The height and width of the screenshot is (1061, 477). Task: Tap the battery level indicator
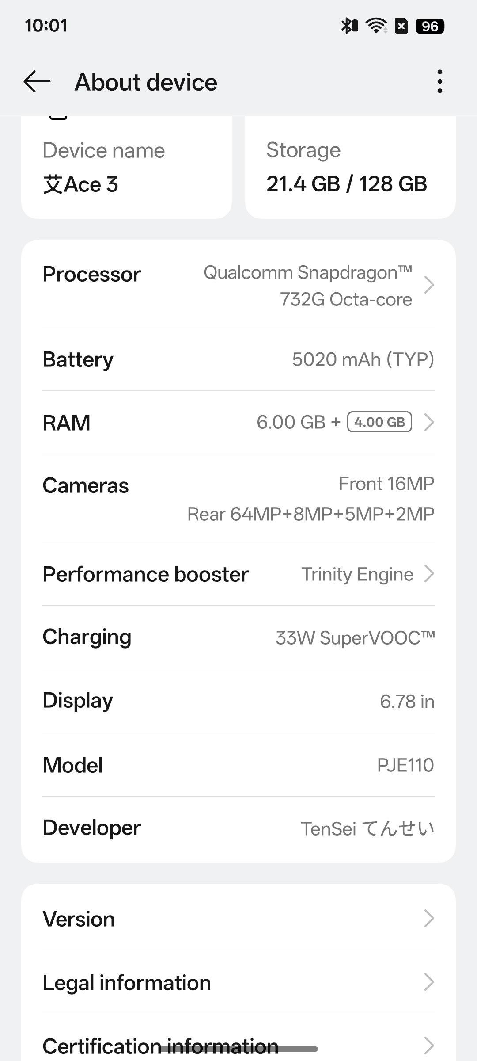tap(430, 26)
